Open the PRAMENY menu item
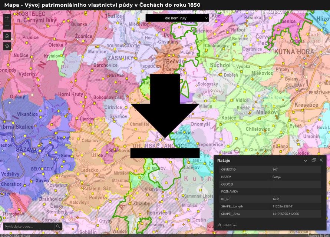 tap(247, 12)
